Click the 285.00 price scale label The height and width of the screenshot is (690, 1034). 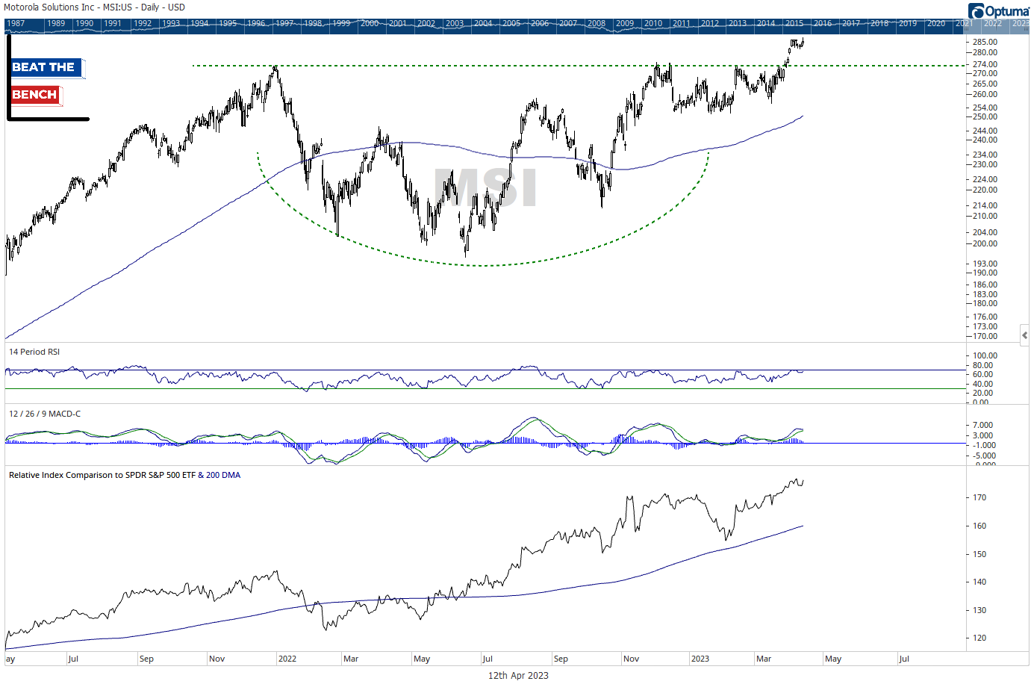pyautogui.click(x=985, y=42)
